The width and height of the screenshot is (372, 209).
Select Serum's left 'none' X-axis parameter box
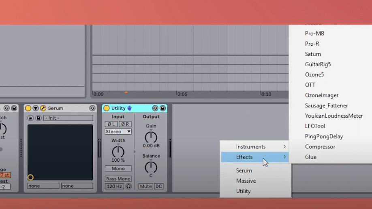[43, 186]
